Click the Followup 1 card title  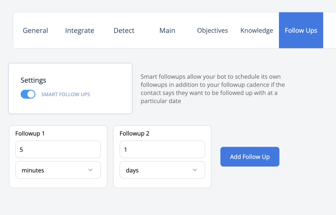point(30,133)
